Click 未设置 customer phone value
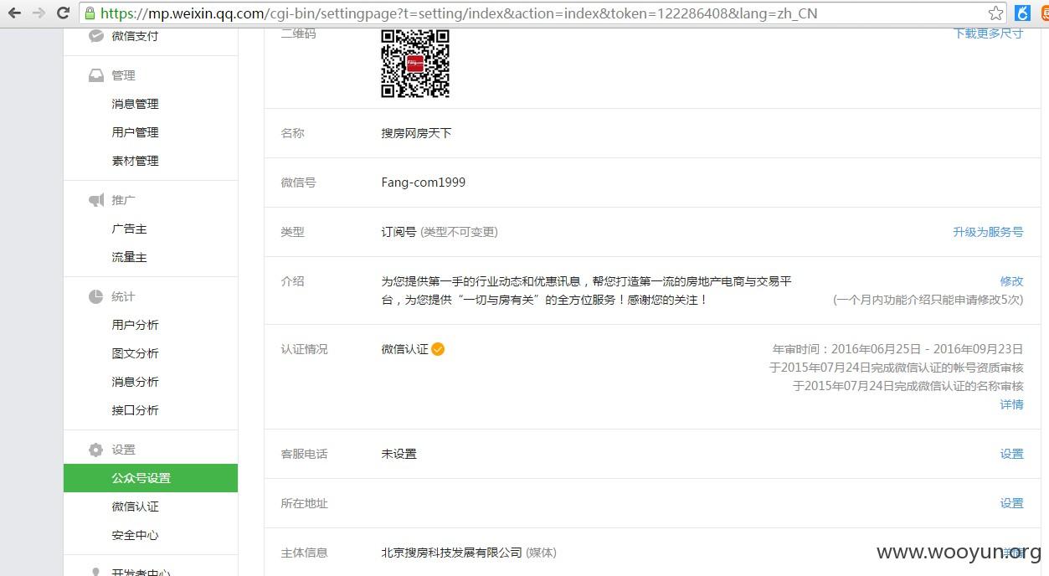1049x576 pixels. tap(399, 454)
